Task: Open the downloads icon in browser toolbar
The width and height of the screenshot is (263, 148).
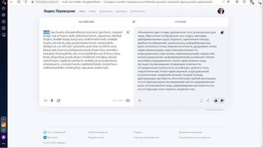Action: (259, 2)
